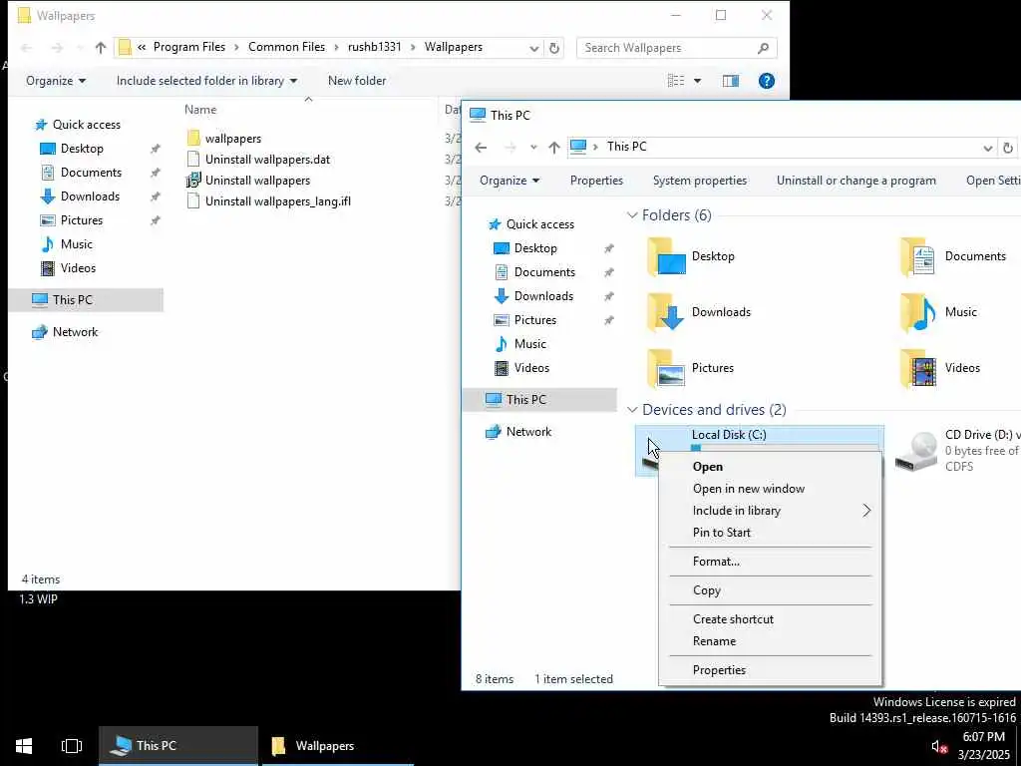Switch to Wallpapers taskbar button
Viewport: 1021px width, 766px height.
[x=337, y=746]
